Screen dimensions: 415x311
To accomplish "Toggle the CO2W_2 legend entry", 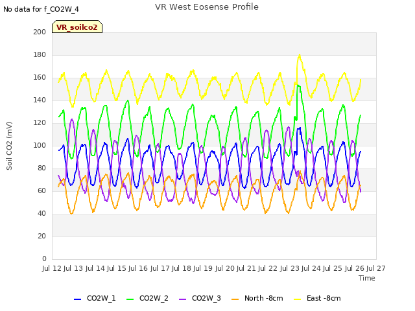I will pos(147,298).
